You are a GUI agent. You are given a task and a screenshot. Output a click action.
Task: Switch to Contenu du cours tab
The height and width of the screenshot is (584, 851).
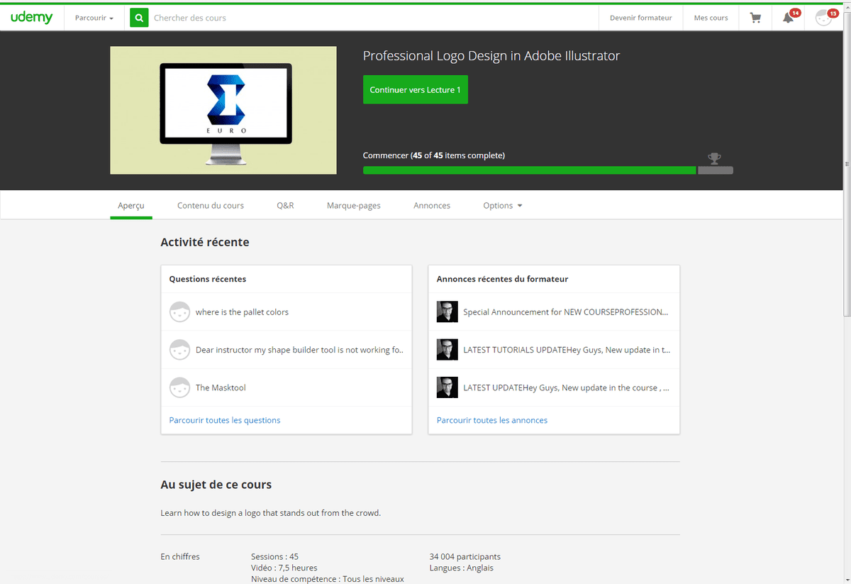pyautogui.click(x=210, y=206)
